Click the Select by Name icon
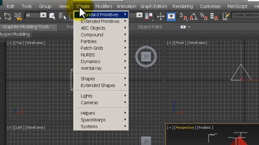The height and width of the screenshot is (145, 259). coord(62,16)
